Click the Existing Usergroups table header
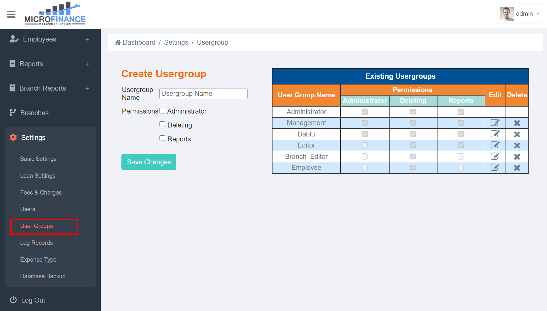 401,76
